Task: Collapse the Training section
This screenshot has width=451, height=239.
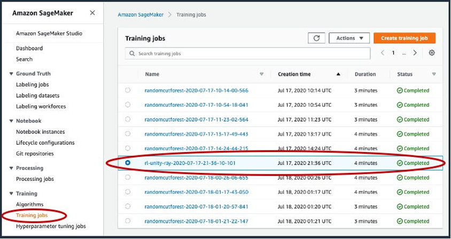Action: pos(11,194)
